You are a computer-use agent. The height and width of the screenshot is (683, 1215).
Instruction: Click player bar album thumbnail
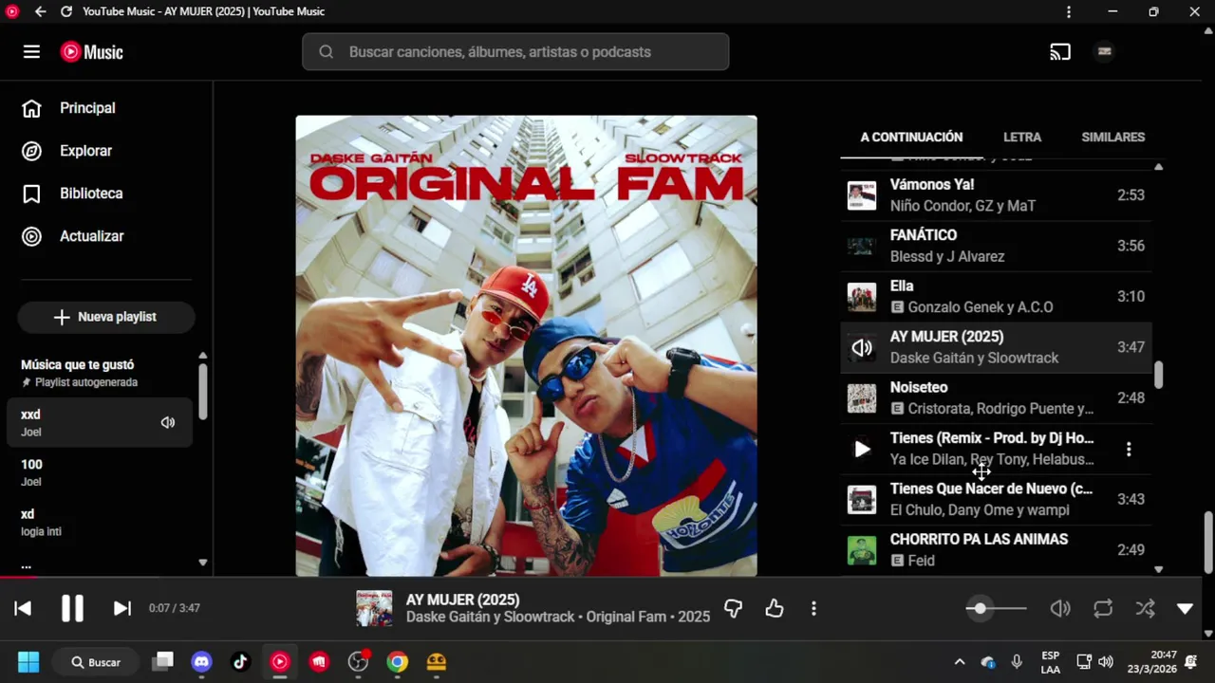(374, 608)
